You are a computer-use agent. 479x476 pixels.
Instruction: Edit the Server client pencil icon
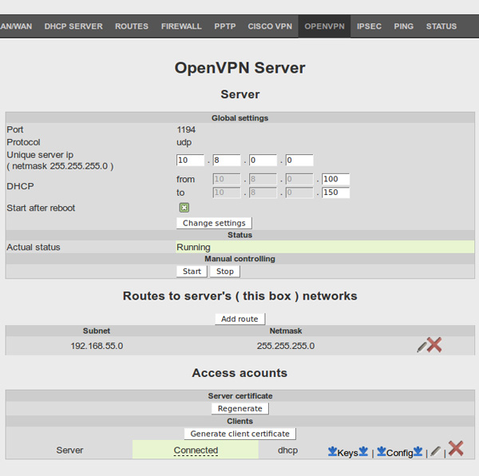click(x=436, y=451)
